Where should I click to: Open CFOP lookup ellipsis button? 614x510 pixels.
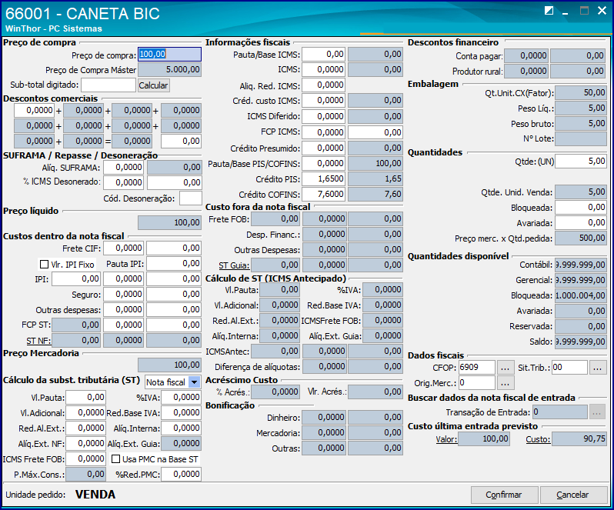(x=506, y=368)
